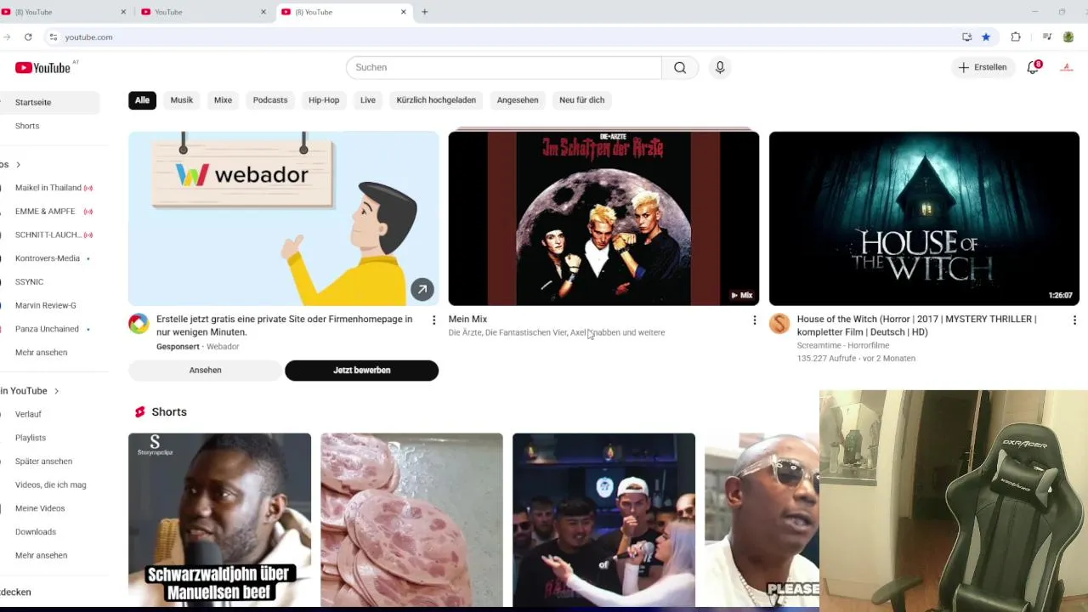The height and width of the screenshot is (612, 1088).
Task: Expand the subscriptions section chevron
Action: point(18,164)
